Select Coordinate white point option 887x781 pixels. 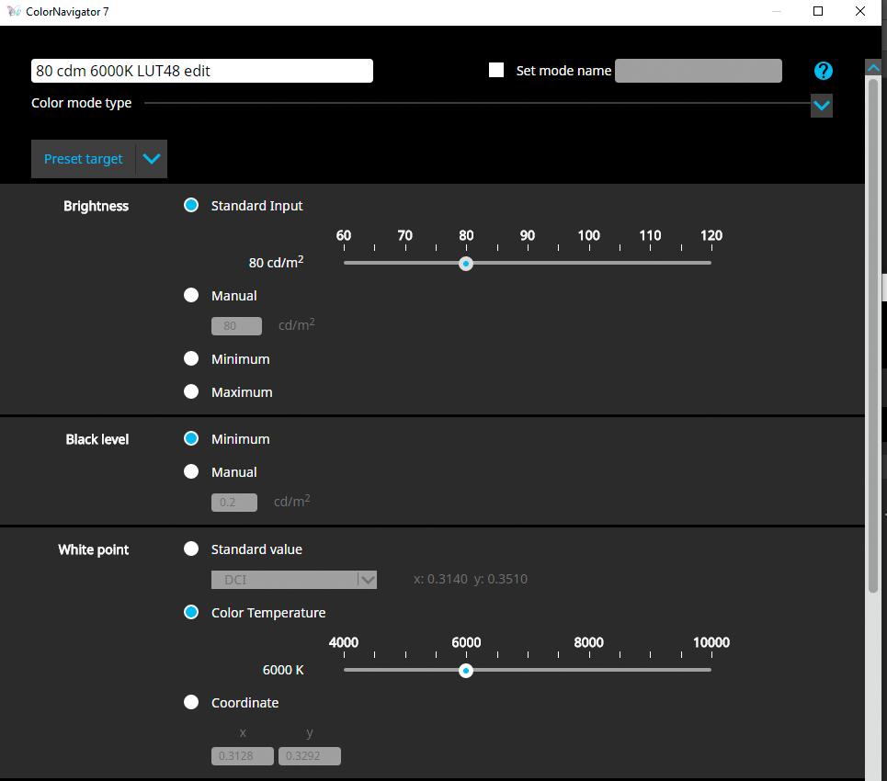click(191, 702)
